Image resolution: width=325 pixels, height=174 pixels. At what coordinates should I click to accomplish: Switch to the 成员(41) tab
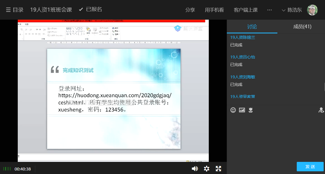coord(302,26)
